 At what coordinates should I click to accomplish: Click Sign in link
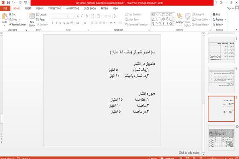[x=230, y=8]
